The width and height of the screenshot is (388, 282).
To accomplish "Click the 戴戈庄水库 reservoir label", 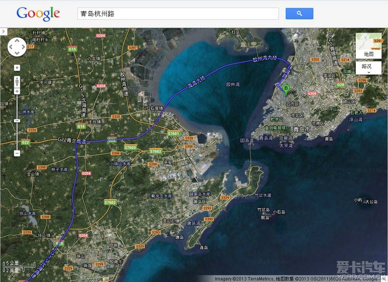I will tap(162, 196).
